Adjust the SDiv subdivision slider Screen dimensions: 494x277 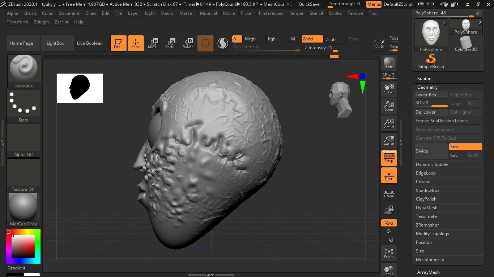point(431,103)
